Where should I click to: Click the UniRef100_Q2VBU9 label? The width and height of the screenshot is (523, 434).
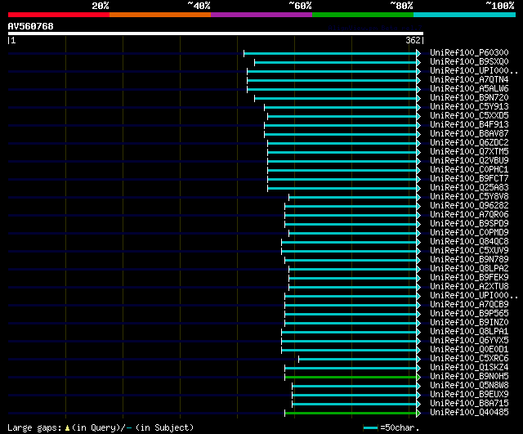coord(469,161)
